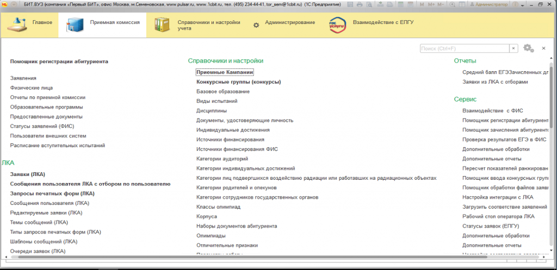
Task: Click the save diskette icon in title bar
Action: point(350,4)
